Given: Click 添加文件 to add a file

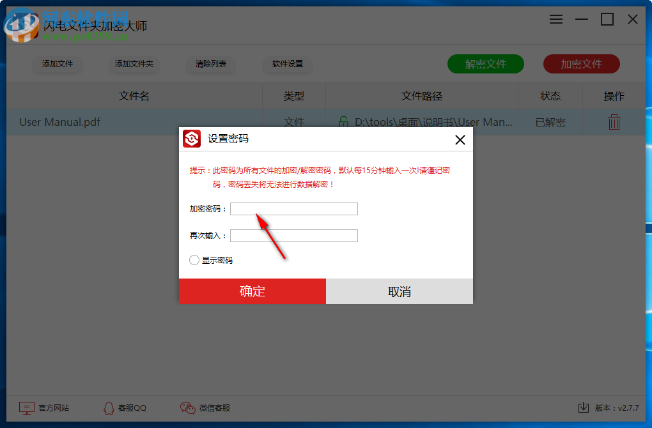Looking at the screenshot, I should pos(58,64).
